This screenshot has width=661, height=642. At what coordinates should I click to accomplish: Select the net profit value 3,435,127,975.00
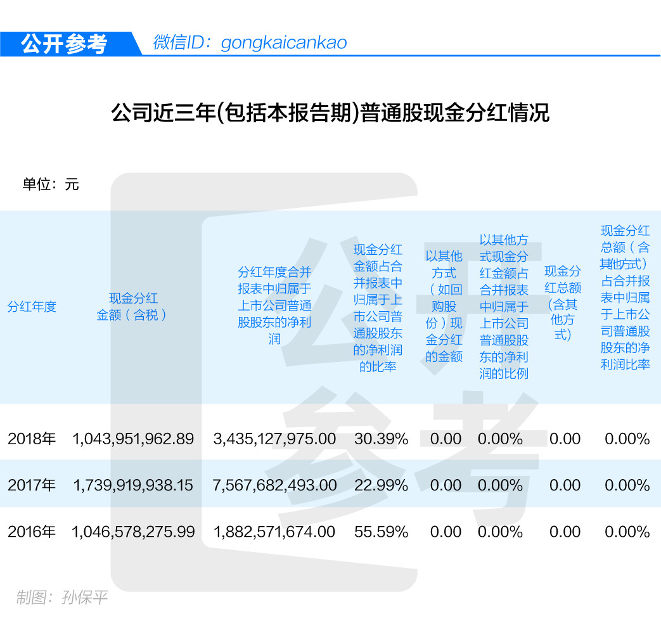274,439
